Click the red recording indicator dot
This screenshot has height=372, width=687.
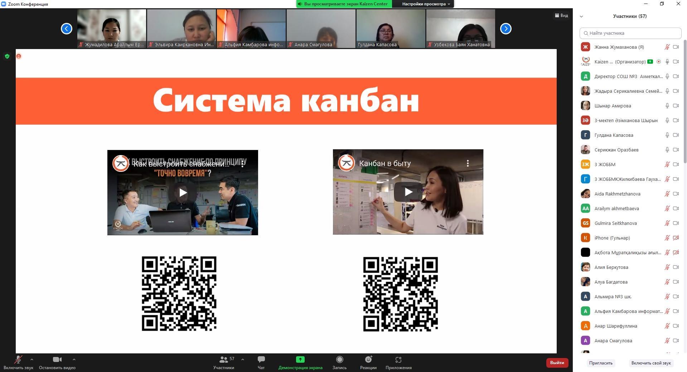coord(19,56)
